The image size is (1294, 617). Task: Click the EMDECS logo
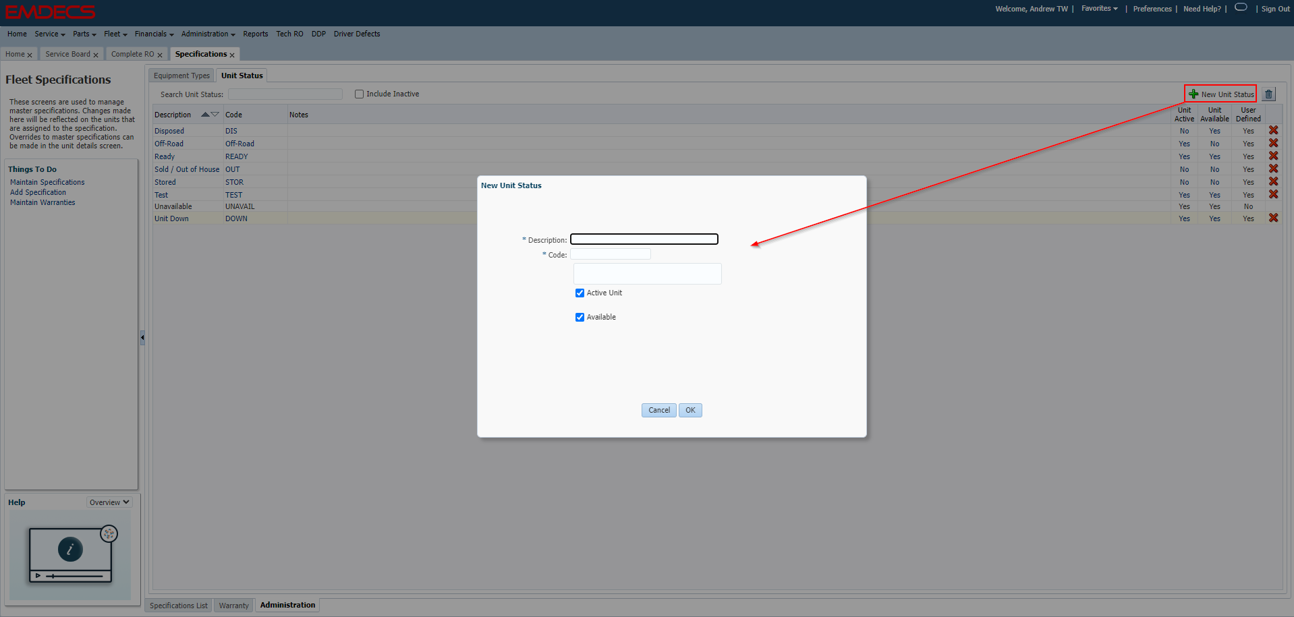[50, 12]
